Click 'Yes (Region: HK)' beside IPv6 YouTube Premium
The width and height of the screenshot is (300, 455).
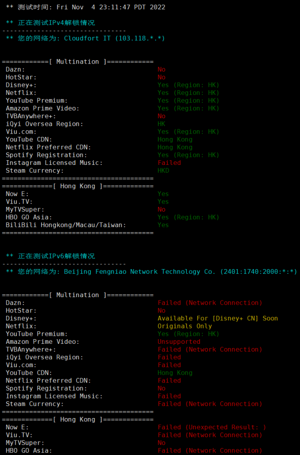tap(188, 334)
